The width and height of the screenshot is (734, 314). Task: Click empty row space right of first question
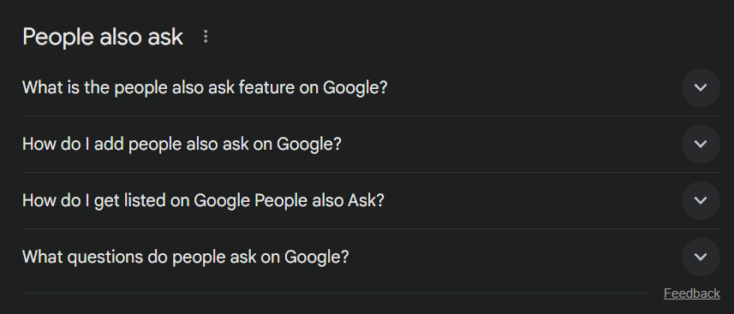click(x=534, y=87)
